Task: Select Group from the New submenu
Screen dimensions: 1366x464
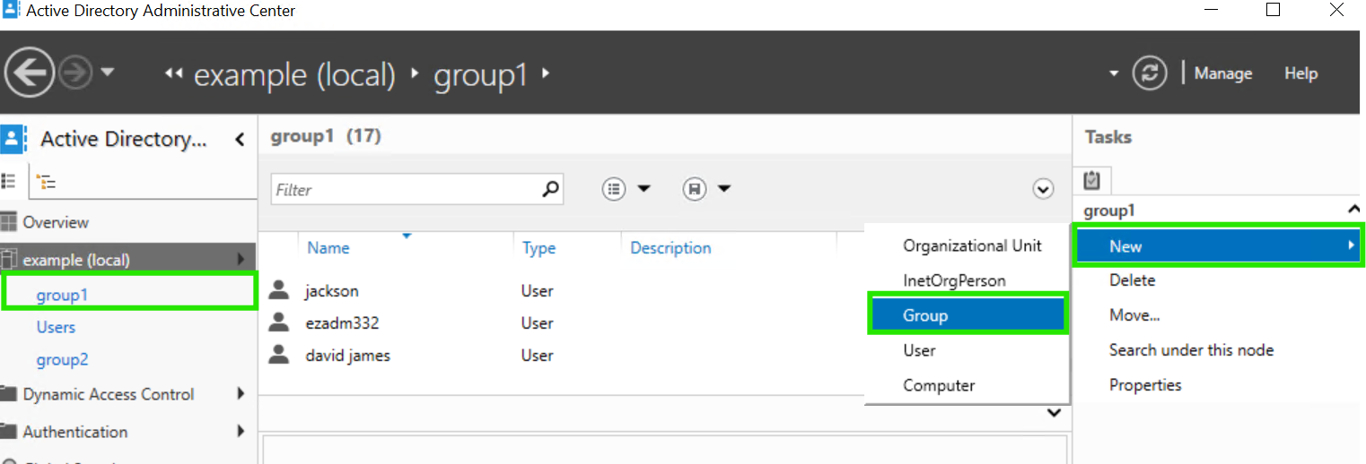Action: [925, 315]
